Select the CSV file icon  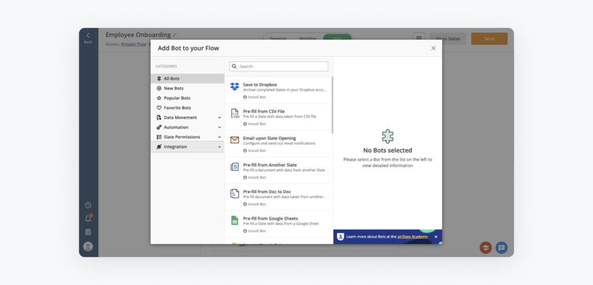(x=235, y=113)
